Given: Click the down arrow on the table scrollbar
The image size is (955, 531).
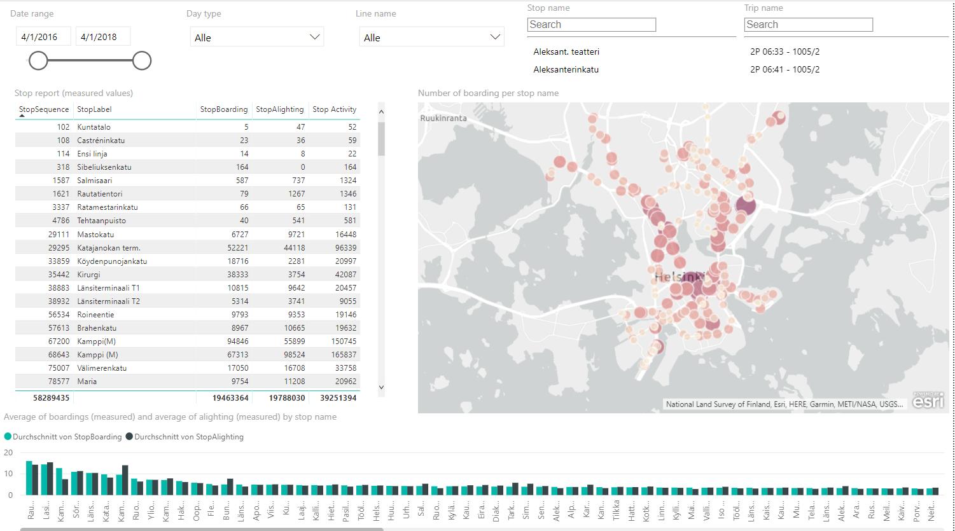Looking at the screenshot, I should click(x=381, y=387).
